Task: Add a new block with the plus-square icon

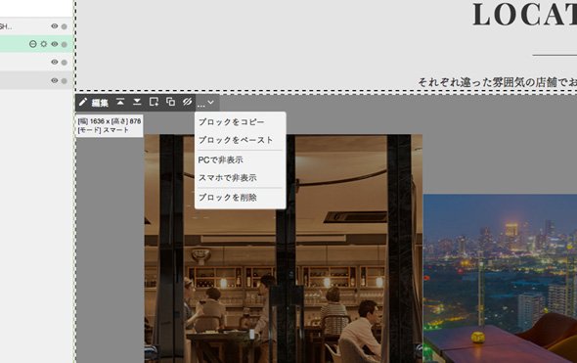Action: pos(154,102)
